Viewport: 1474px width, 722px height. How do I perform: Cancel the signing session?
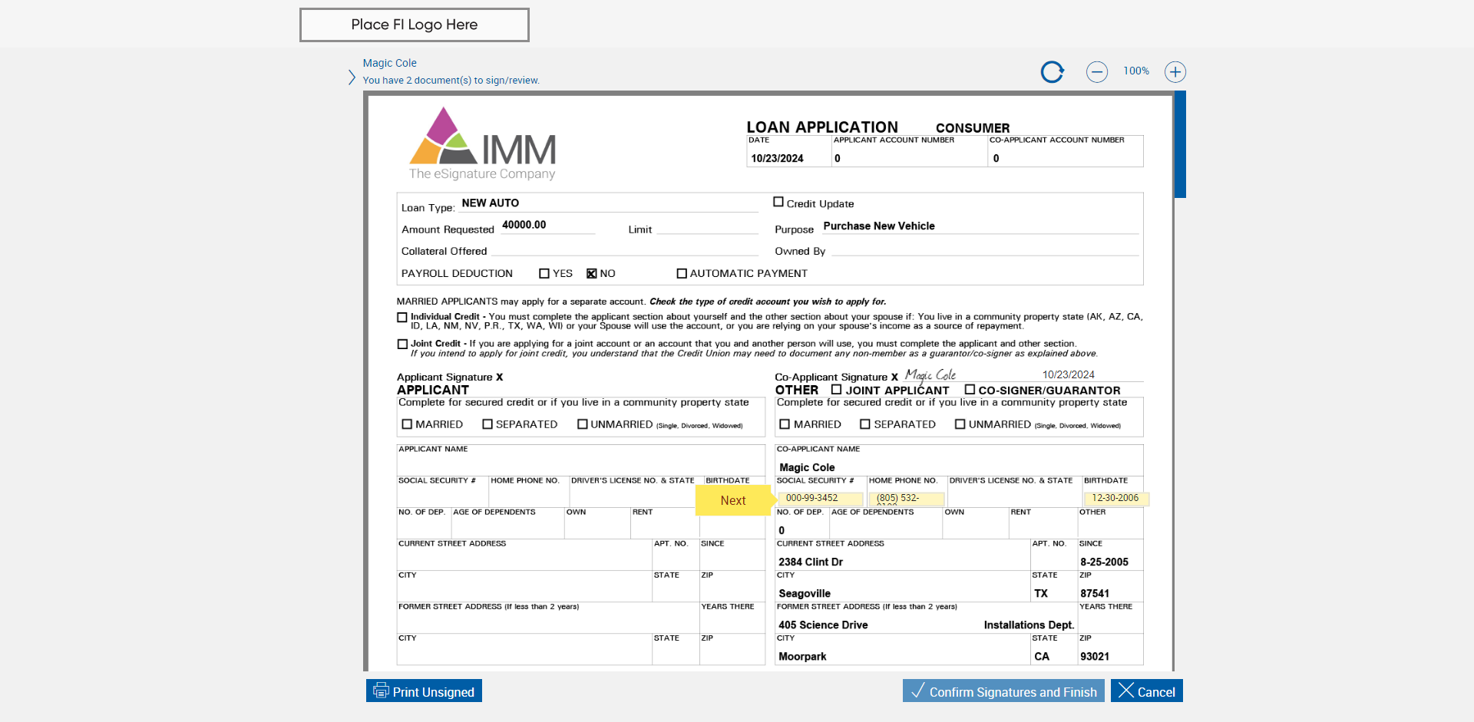click(x=1147, y=691)
